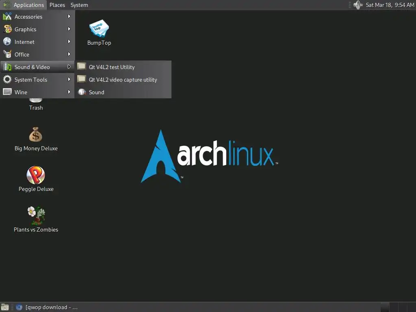Click the Graphics palette icon
The image size is (416, 312).
click(7, 29)
